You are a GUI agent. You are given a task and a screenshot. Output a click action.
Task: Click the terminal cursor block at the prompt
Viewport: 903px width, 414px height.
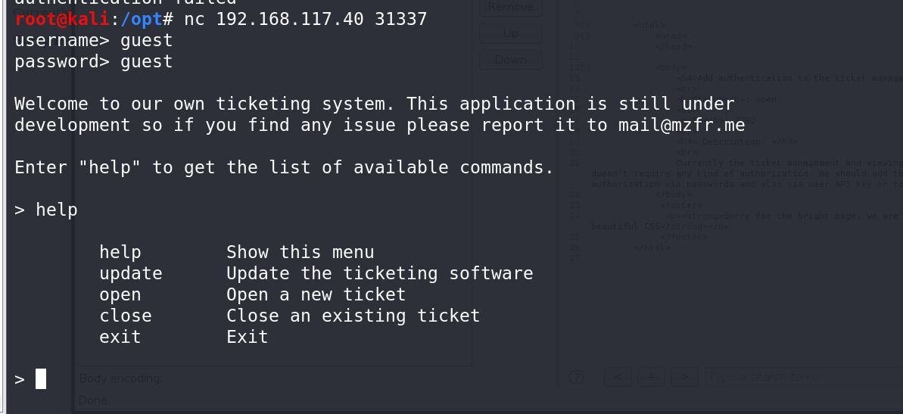click(x=40, y=379)
